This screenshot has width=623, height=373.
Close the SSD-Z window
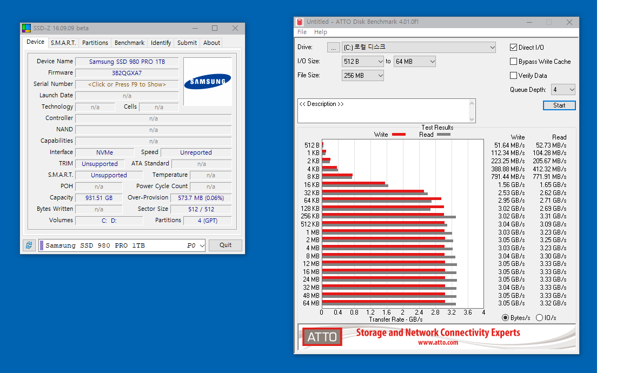[x=235, y=28]
